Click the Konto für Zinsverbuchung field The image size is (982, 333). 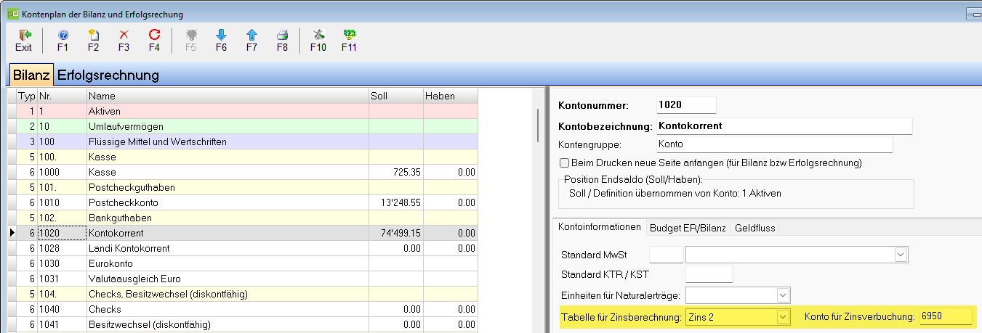click(x=945, y=317)
